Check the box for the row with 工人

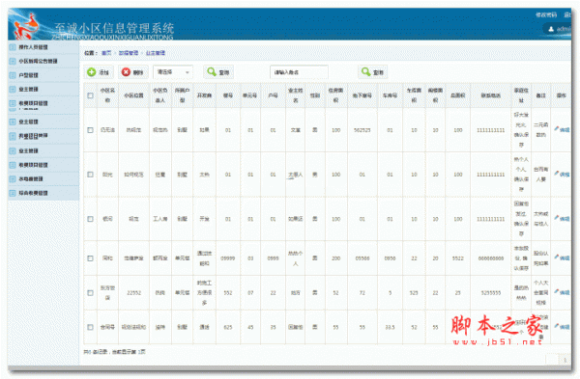pyautogui.click(x=90, y=219)
